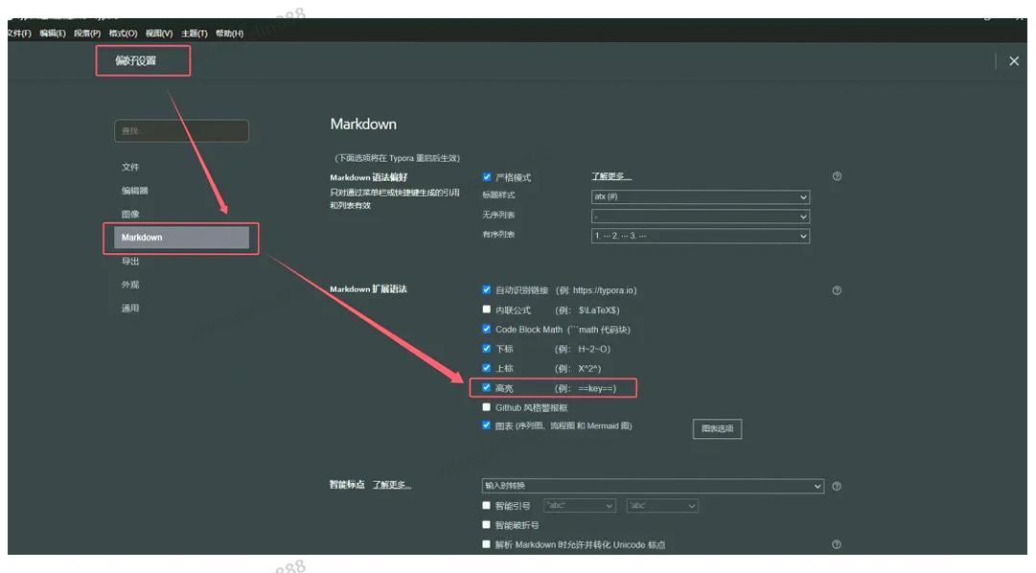The image size is (1036, 573).
Task: Open the 输入时转换 smart punctuation dropdown
Action: point(653,486)
